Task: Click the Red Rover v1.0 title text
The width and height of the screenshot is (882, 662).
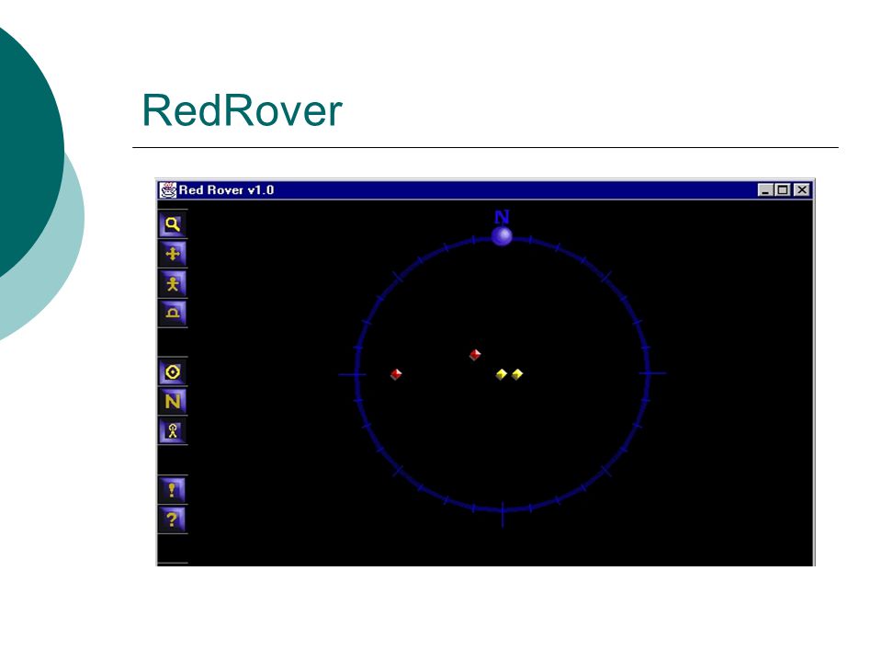Action: point(227,190)
